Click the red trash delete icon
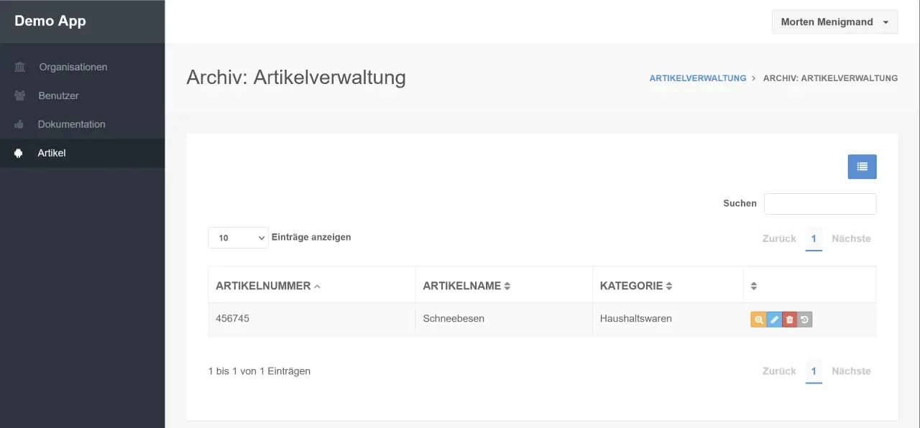Image resolution: width=920 pixels, height=428 pixels. (x=789, y=320)
